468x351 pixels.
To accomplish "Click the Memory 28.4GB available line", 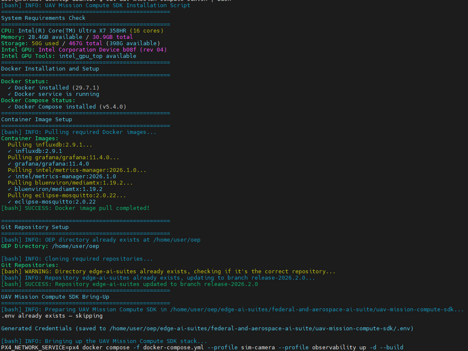I will pos(67,37).
